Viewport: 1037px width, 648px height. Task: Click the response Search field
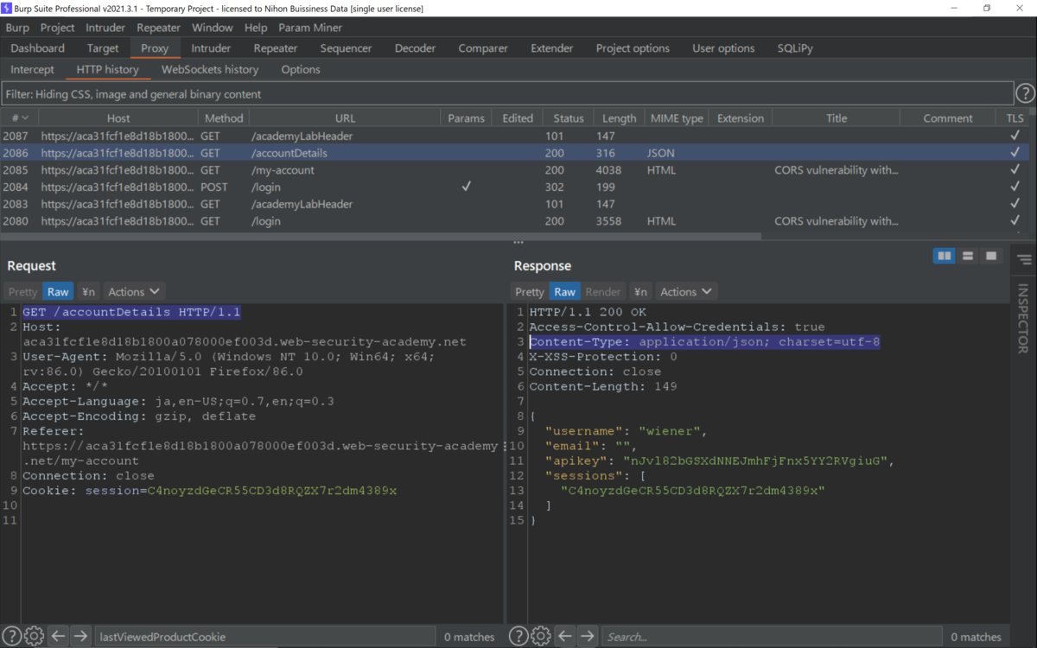[x=772, y=637]
